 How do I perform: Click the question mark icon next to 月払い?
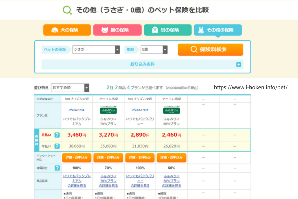57,135
